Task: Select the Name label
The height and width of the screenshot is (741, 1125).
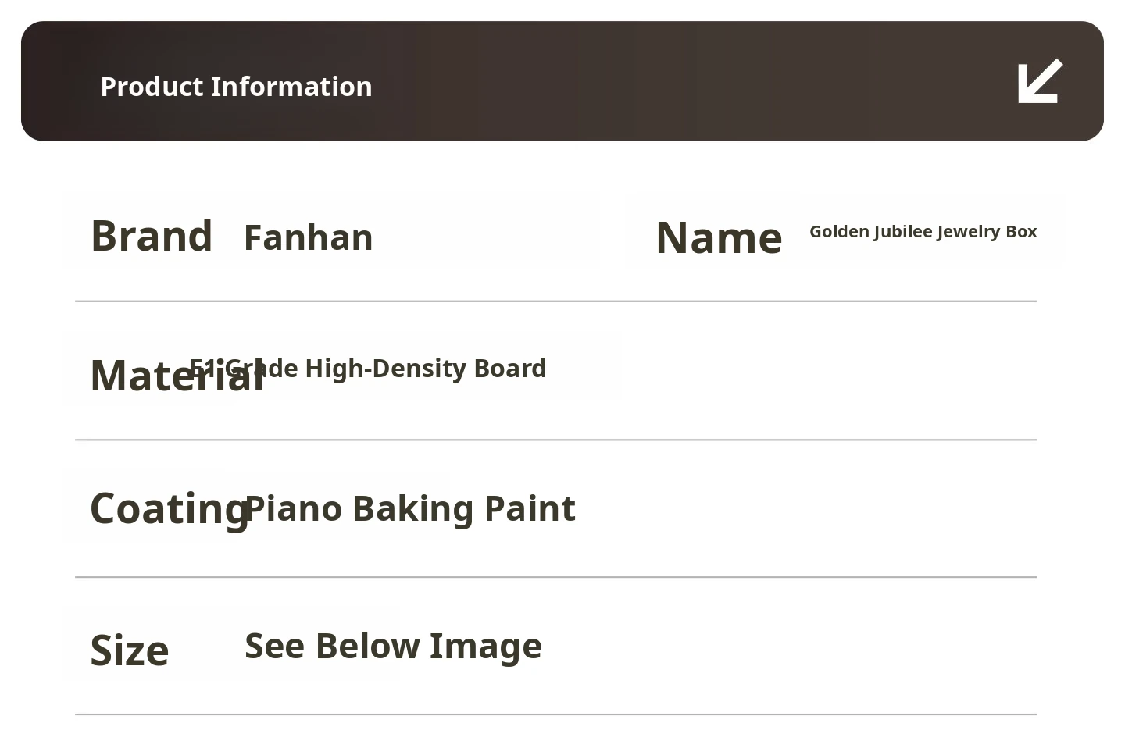Action: pos(719,237)
